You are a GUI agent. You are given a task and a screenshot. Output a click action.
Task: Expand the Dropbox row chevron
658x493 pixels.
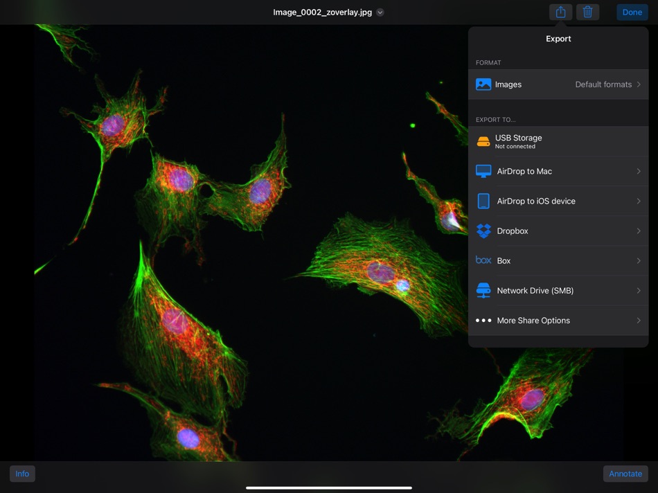(639, 231)
